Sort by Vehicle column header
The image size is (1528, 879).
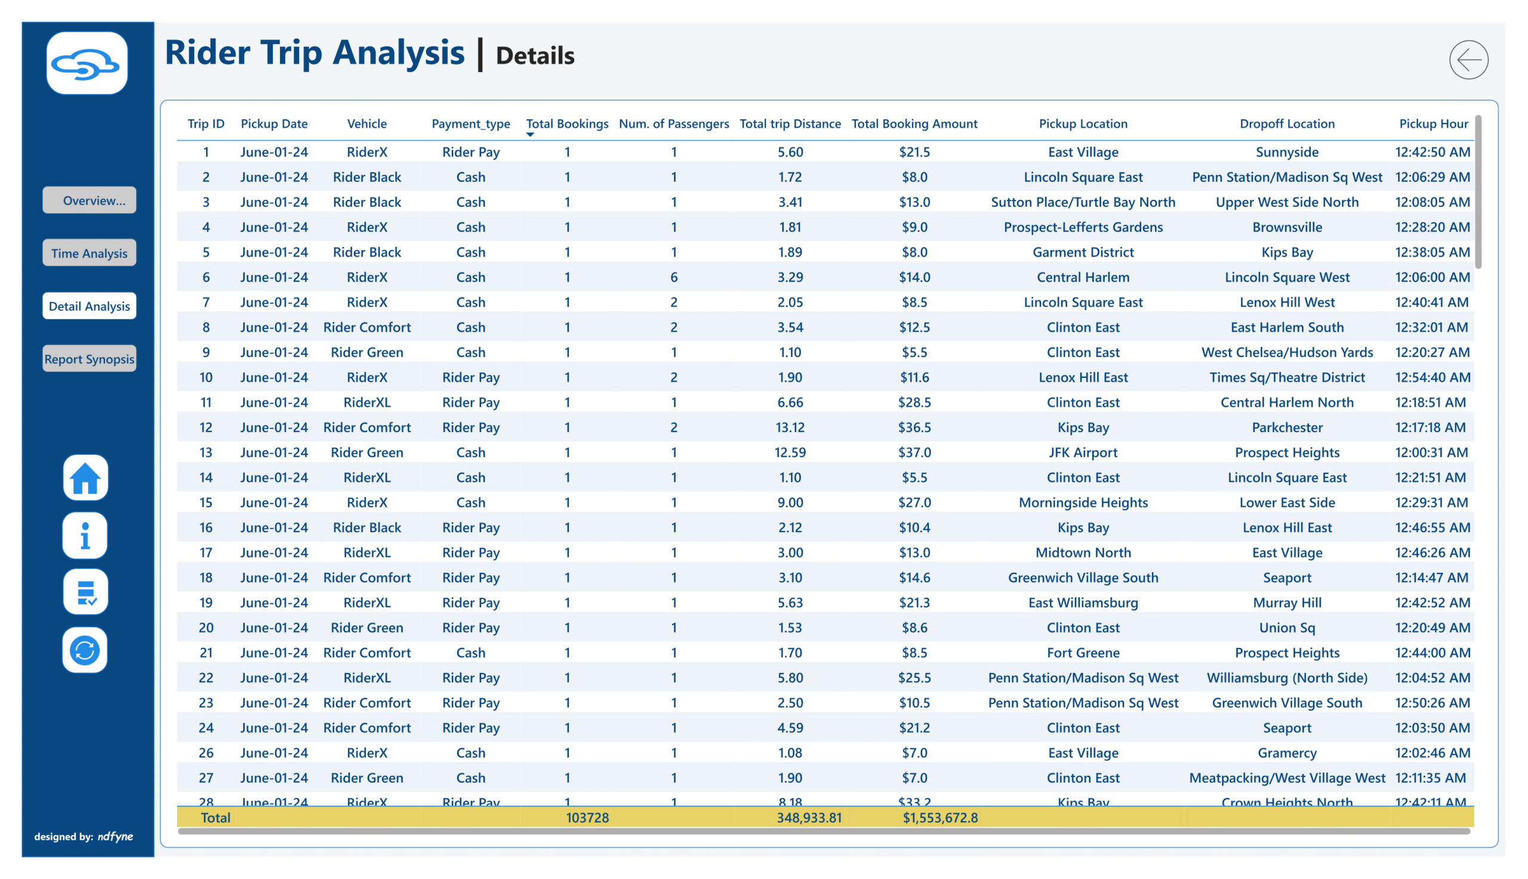coord(367,124)
